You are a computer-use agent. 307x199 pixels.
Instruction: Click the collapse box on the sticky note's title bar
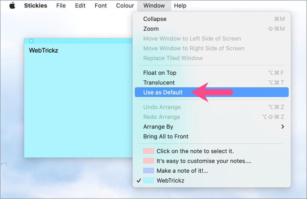[31, 41]
